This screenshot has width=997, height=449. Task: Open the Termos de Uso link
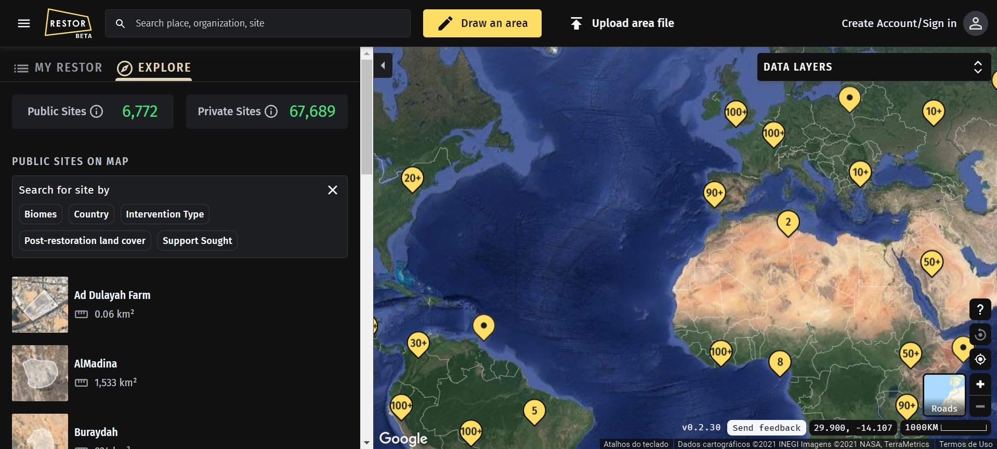coord(966,444)
